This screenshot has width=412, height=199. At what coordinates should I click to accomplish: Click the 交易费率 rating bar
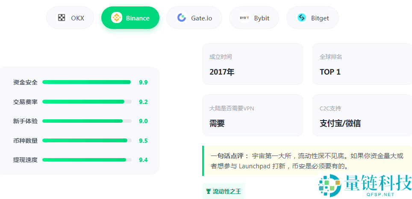tap(87, 101)
